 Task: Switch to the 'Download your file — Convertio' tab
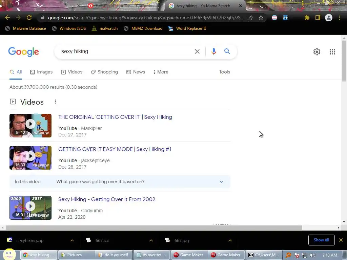pyautogui.click(x=124, y=6)
